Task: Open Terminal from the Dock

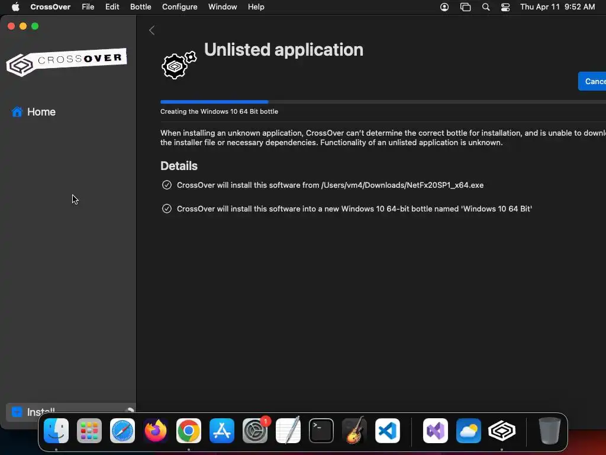Action: point(321,431)
